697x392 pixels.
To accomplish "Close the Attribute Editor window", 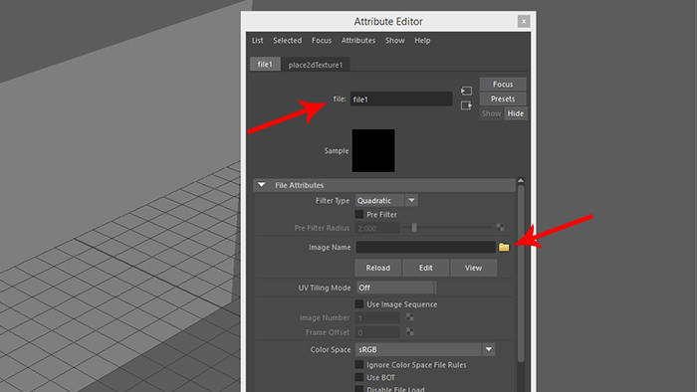I will point(524,21).
